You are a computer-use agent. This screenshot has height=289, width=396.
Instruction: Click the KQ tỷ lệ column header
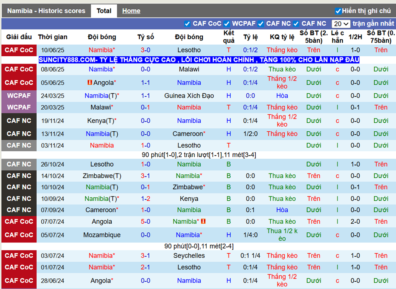282,37
